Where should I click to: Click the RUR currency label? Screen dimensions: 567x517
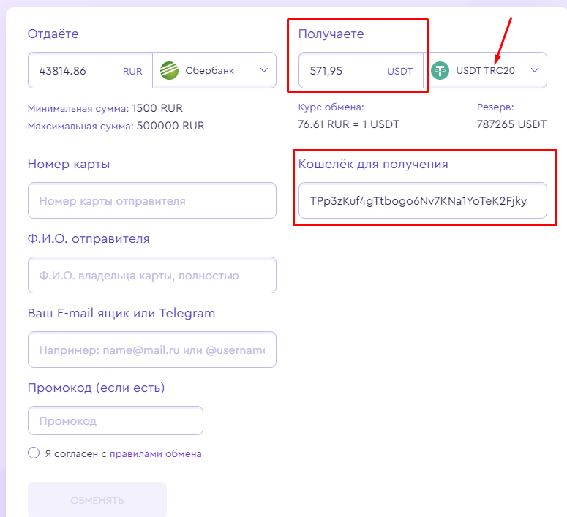click(x=132, y=72)
